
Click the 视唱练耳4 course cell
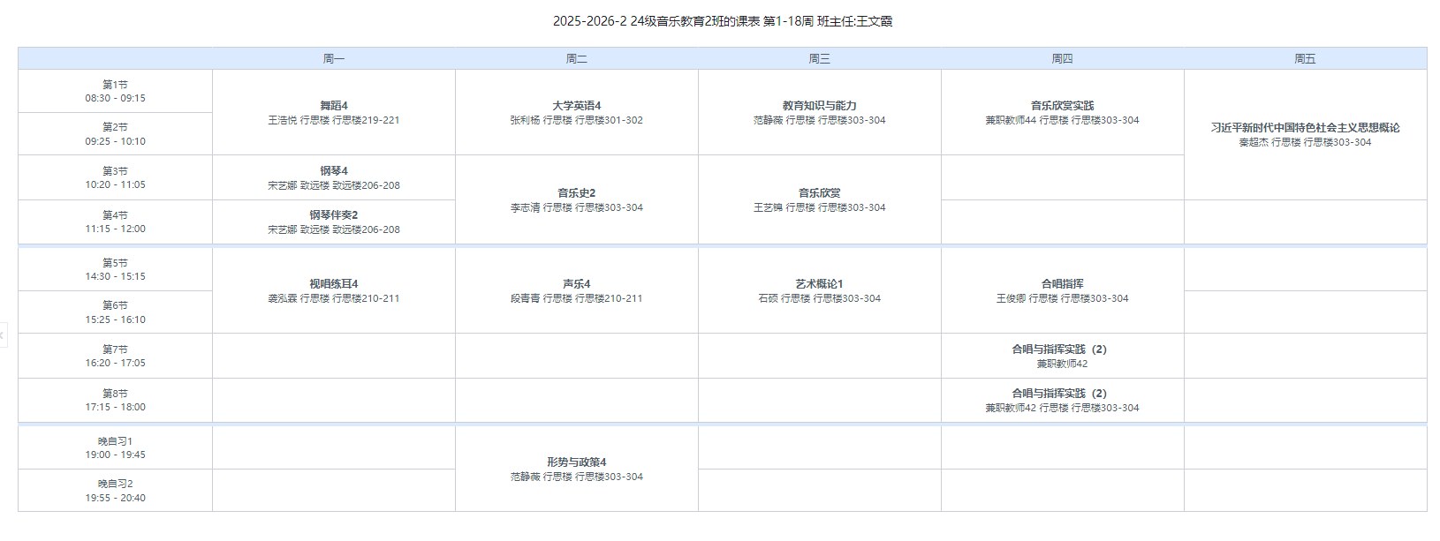[x=334, y=290]
